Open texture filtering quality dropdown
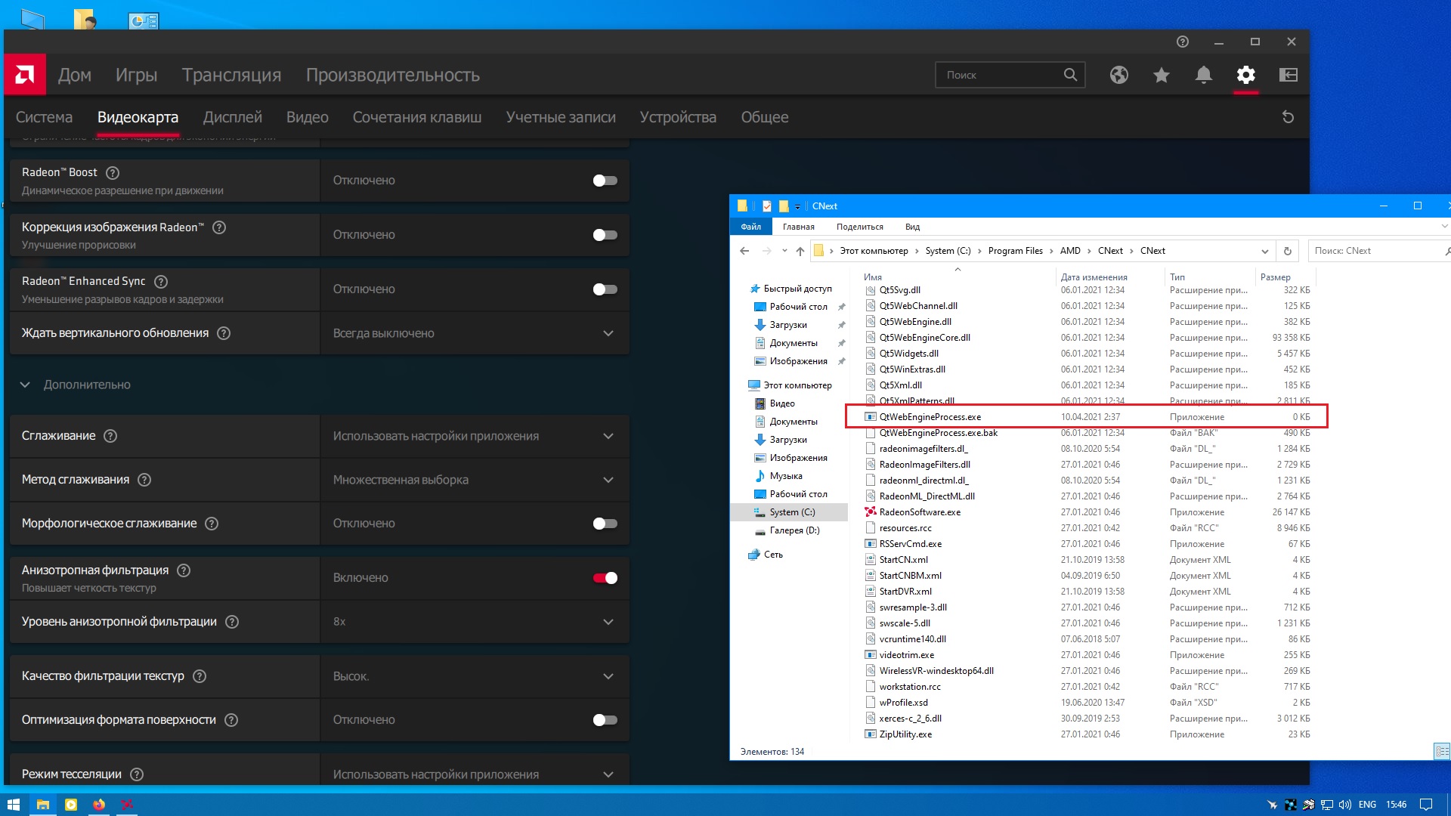Image resolution: width=1451 pixels, height=816 pixels. [x=475, y=676]
